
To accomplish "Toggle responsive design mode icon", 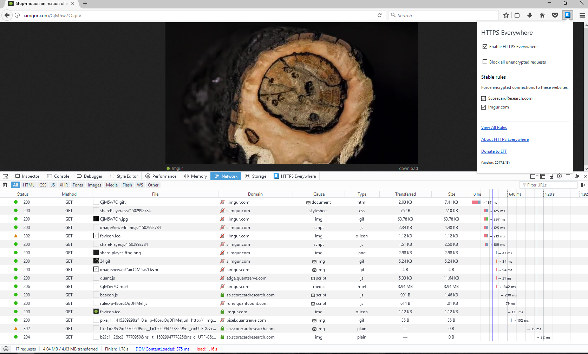I will click(x=551, y=176).
